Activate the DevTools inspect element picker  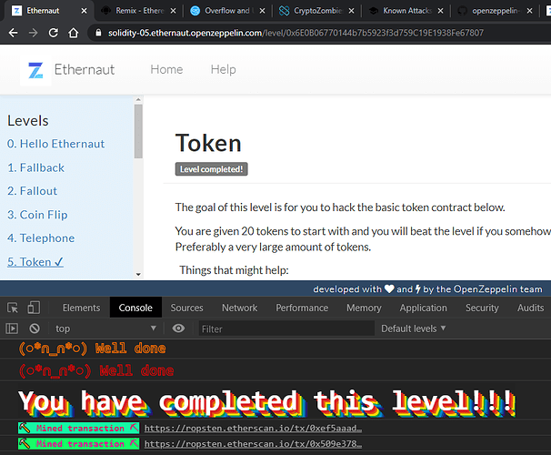click(13, 308)
